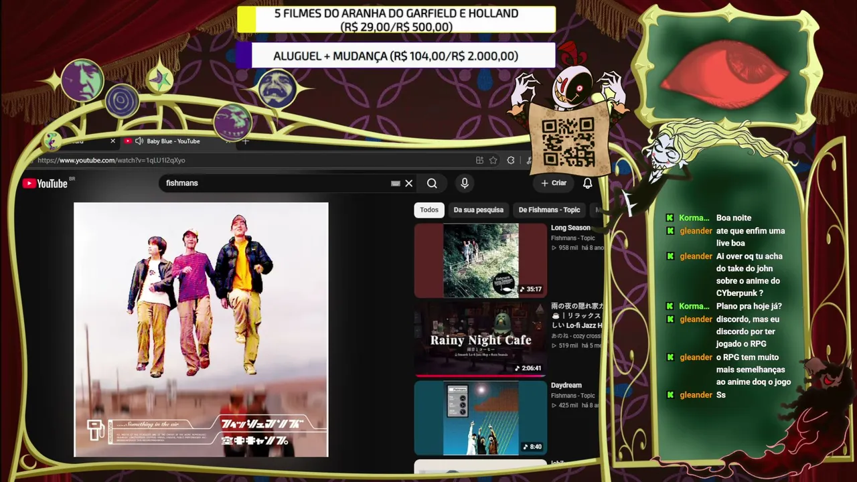Click the youtube.com address bar URL
The height and width of the screenshot is (482, 857).
(x=111, y=161)
